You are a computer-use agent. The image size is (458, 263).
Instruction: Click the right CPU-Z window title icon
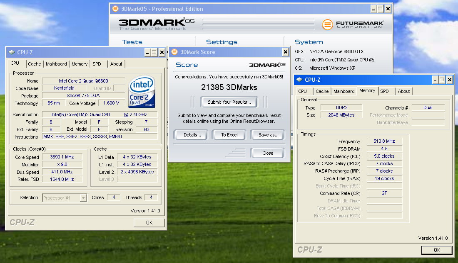click(x=299, y=80)
